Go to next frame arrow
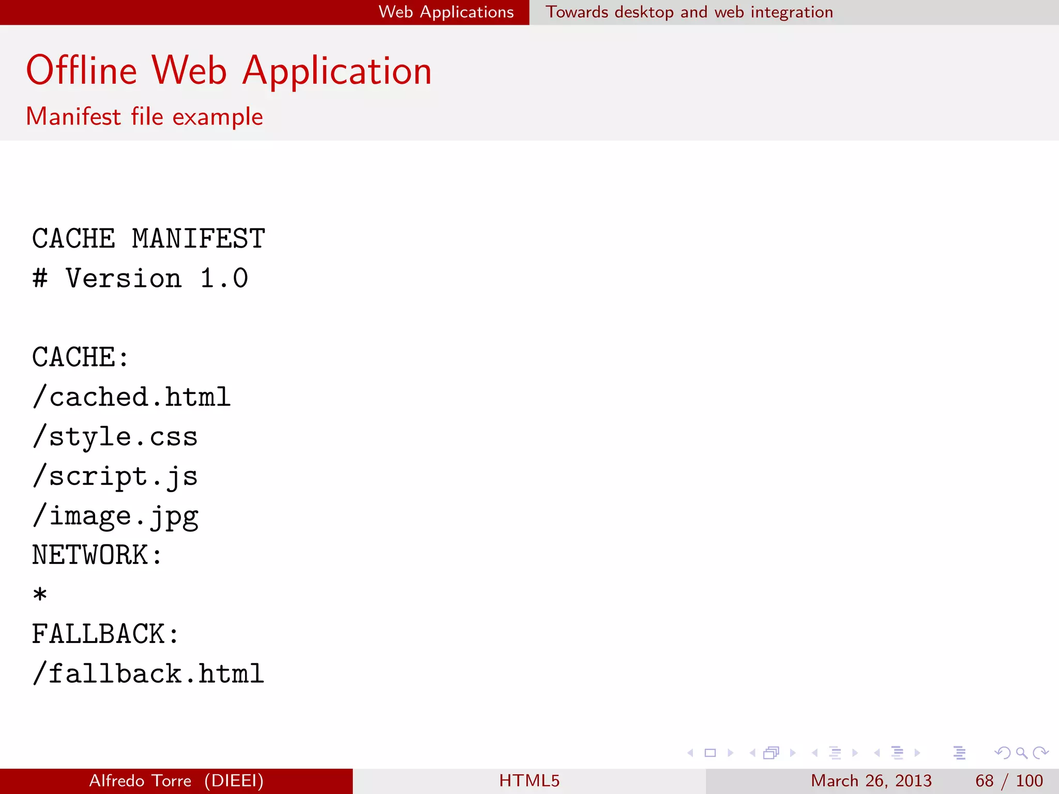Viewport: 1059px width, 794px height. tap(793, 753)
